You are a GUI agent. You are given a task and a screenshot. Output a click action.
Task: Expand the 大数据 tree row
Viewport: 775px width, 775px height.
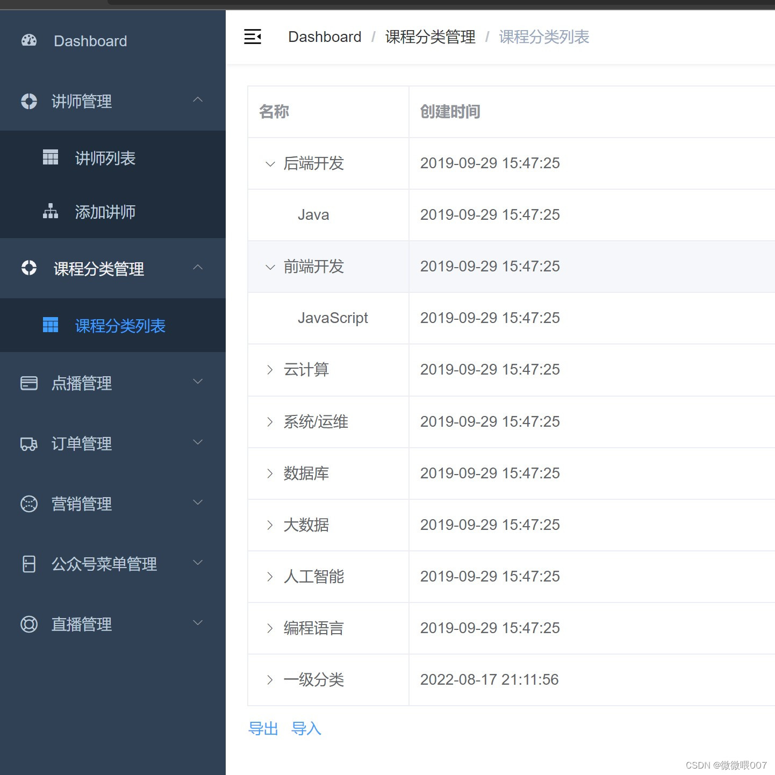click(x=270, y=525)
